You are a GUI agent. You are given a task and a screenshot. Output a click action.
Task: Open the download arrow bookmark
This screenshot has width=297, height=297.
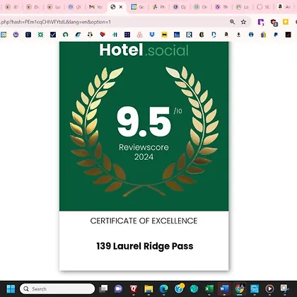coord(238,35)
